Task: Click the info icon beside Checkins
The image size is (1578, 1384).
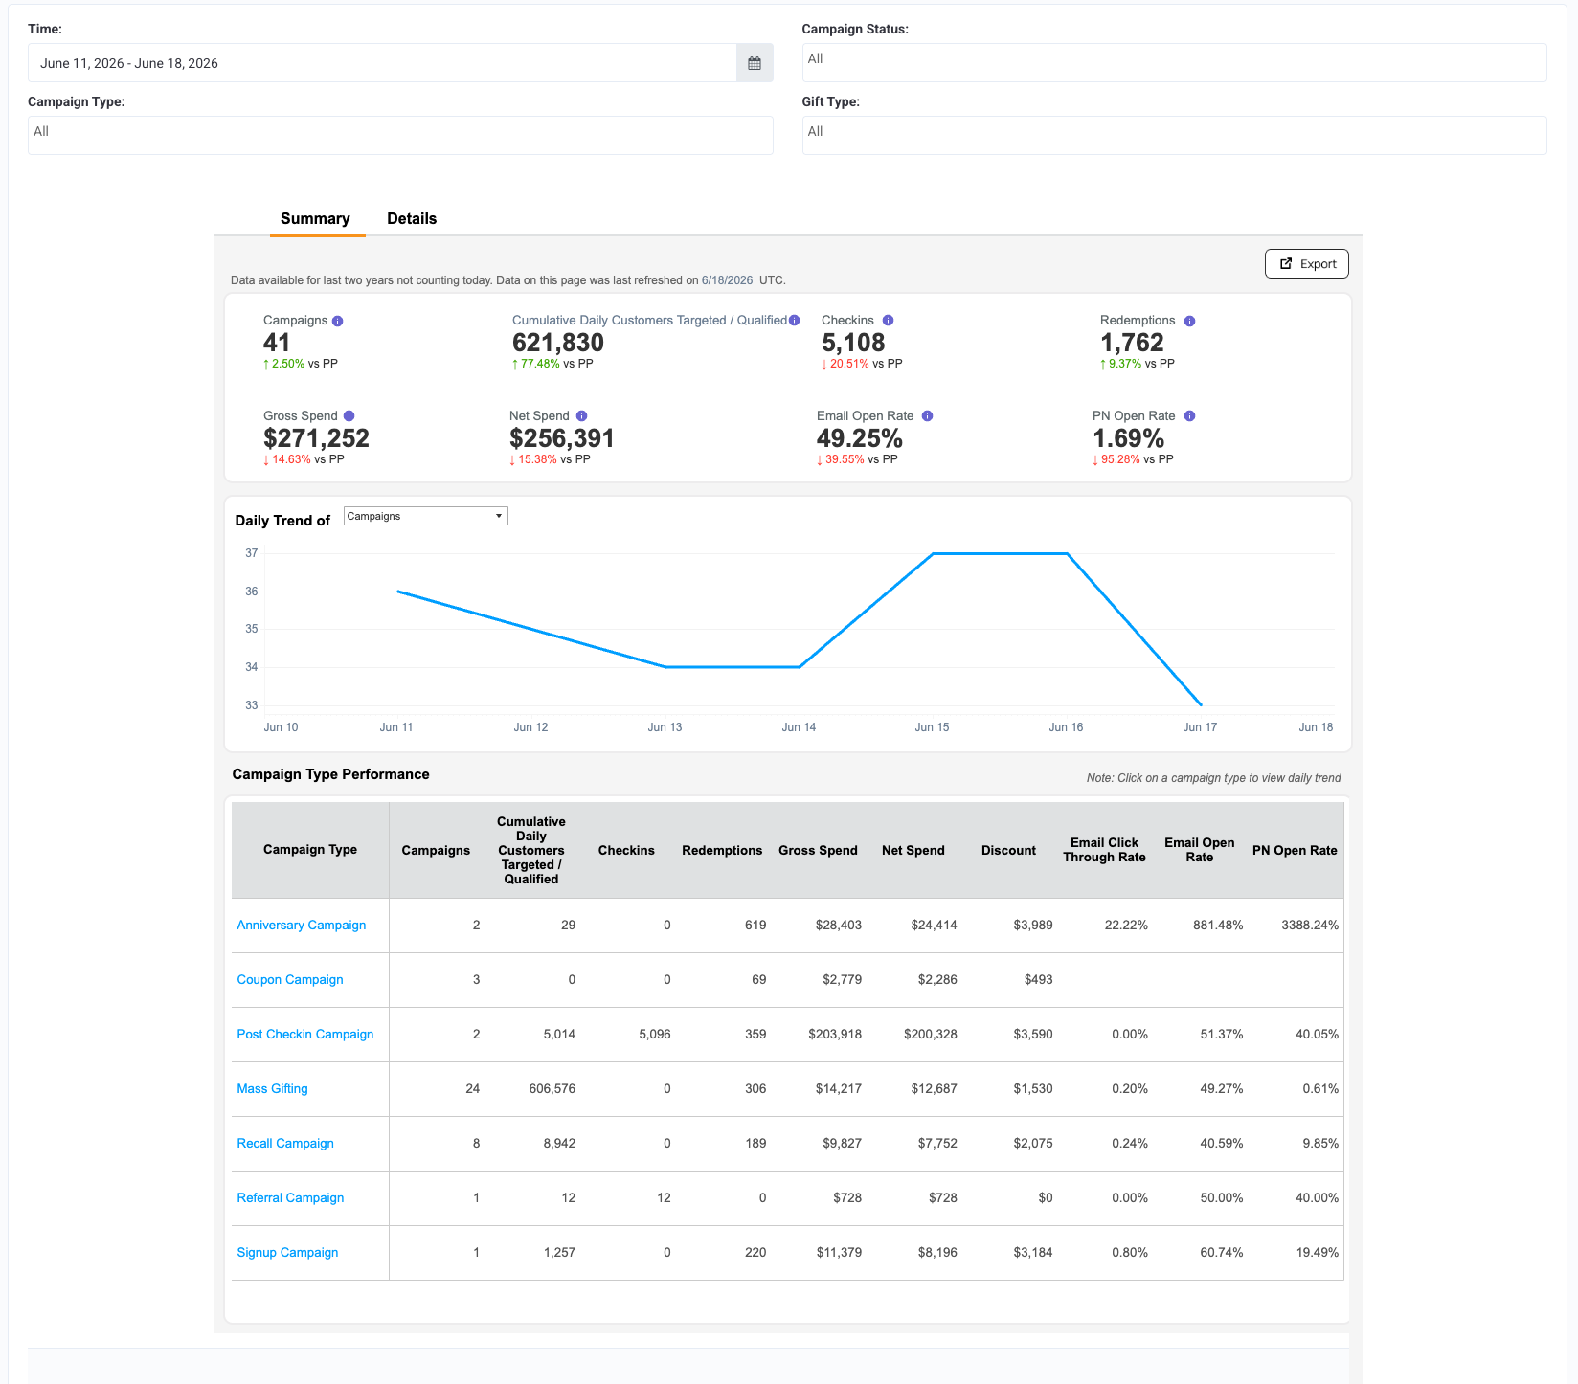Action: 888,321
